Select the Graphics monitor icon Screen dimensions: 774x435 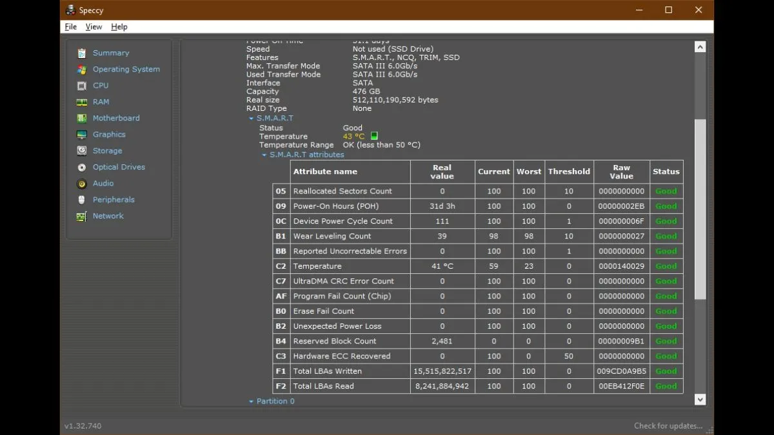(x=82, y=135)
